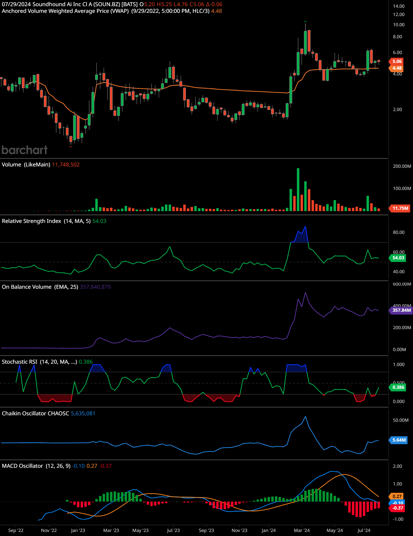Select the Anchored Volume Weighted Average Price label

(65, 11)
